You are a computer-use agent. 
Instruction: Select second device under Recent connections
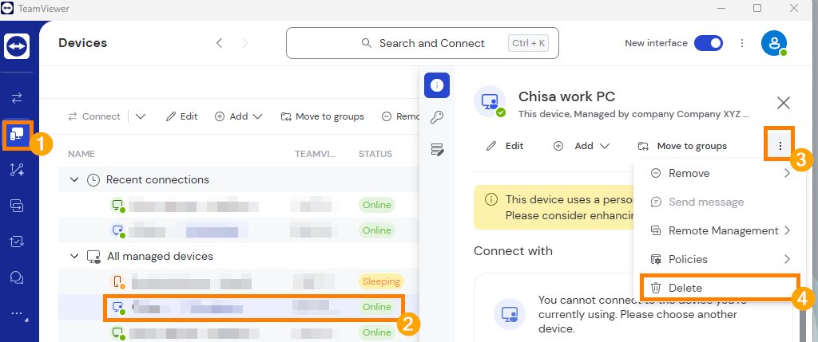point(239,230)
